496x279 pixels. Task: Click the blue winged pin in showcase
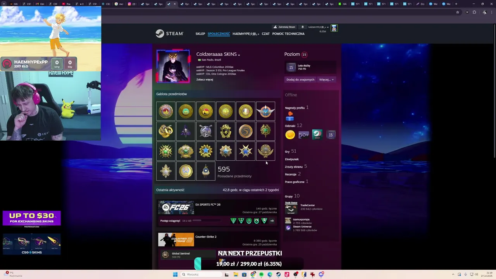coord(266,112)
